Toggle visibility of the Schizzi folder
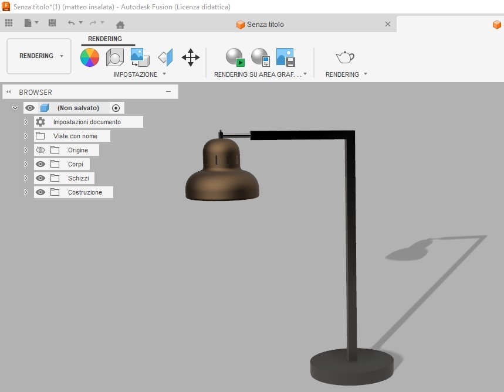Image resolution: width=504 pixels, height=392 pixels. [40, 178]
